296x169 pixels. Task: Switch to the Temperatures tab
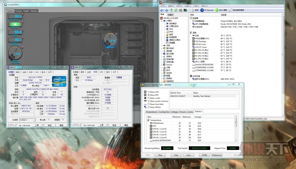click(151, 112)
